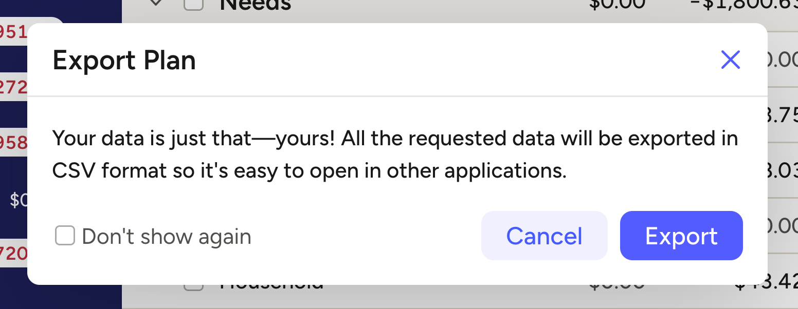This screenshot has height=309, width=798.
Task: Click the Needs category group name
Action: (256, 5)
